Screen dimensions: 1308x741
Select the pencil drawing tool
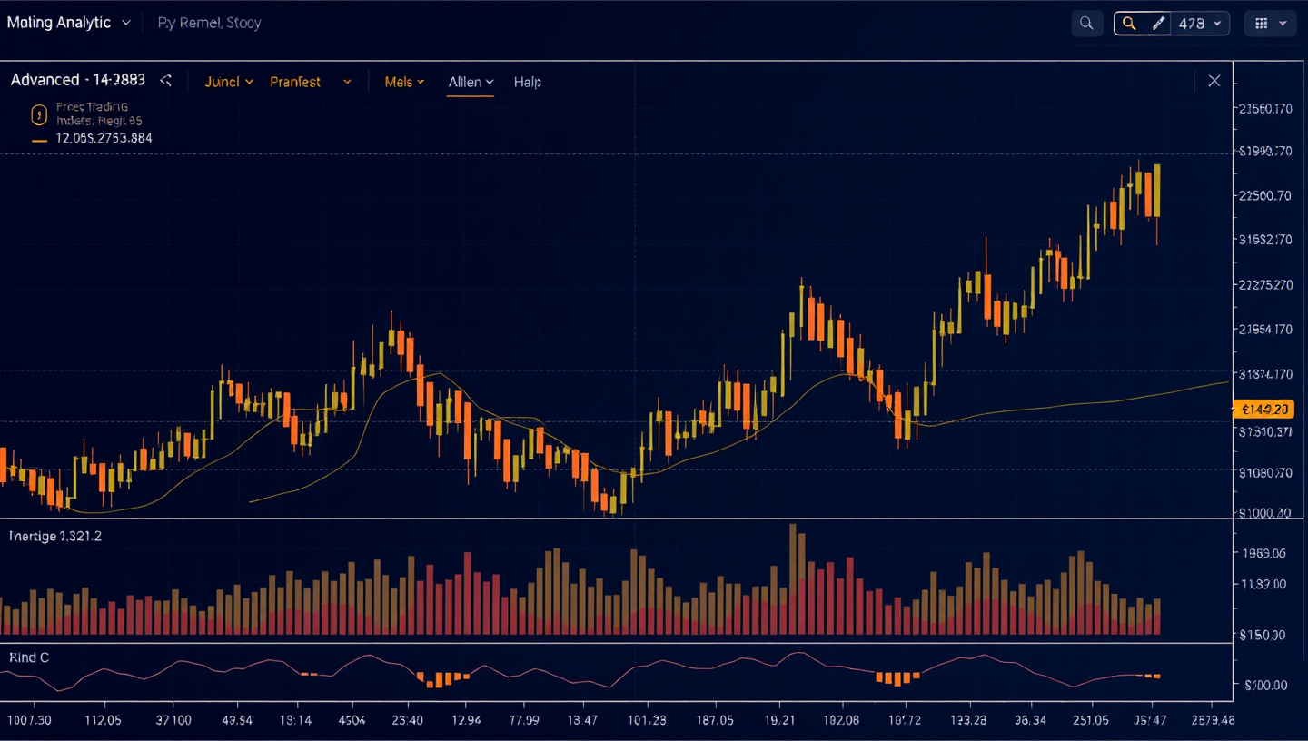(1158, 24)
